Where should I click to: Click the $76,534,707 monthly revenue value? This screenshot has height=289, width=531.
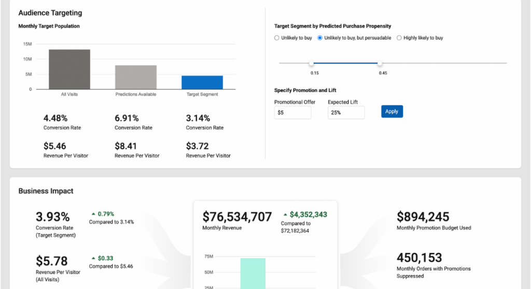point(237,217)
